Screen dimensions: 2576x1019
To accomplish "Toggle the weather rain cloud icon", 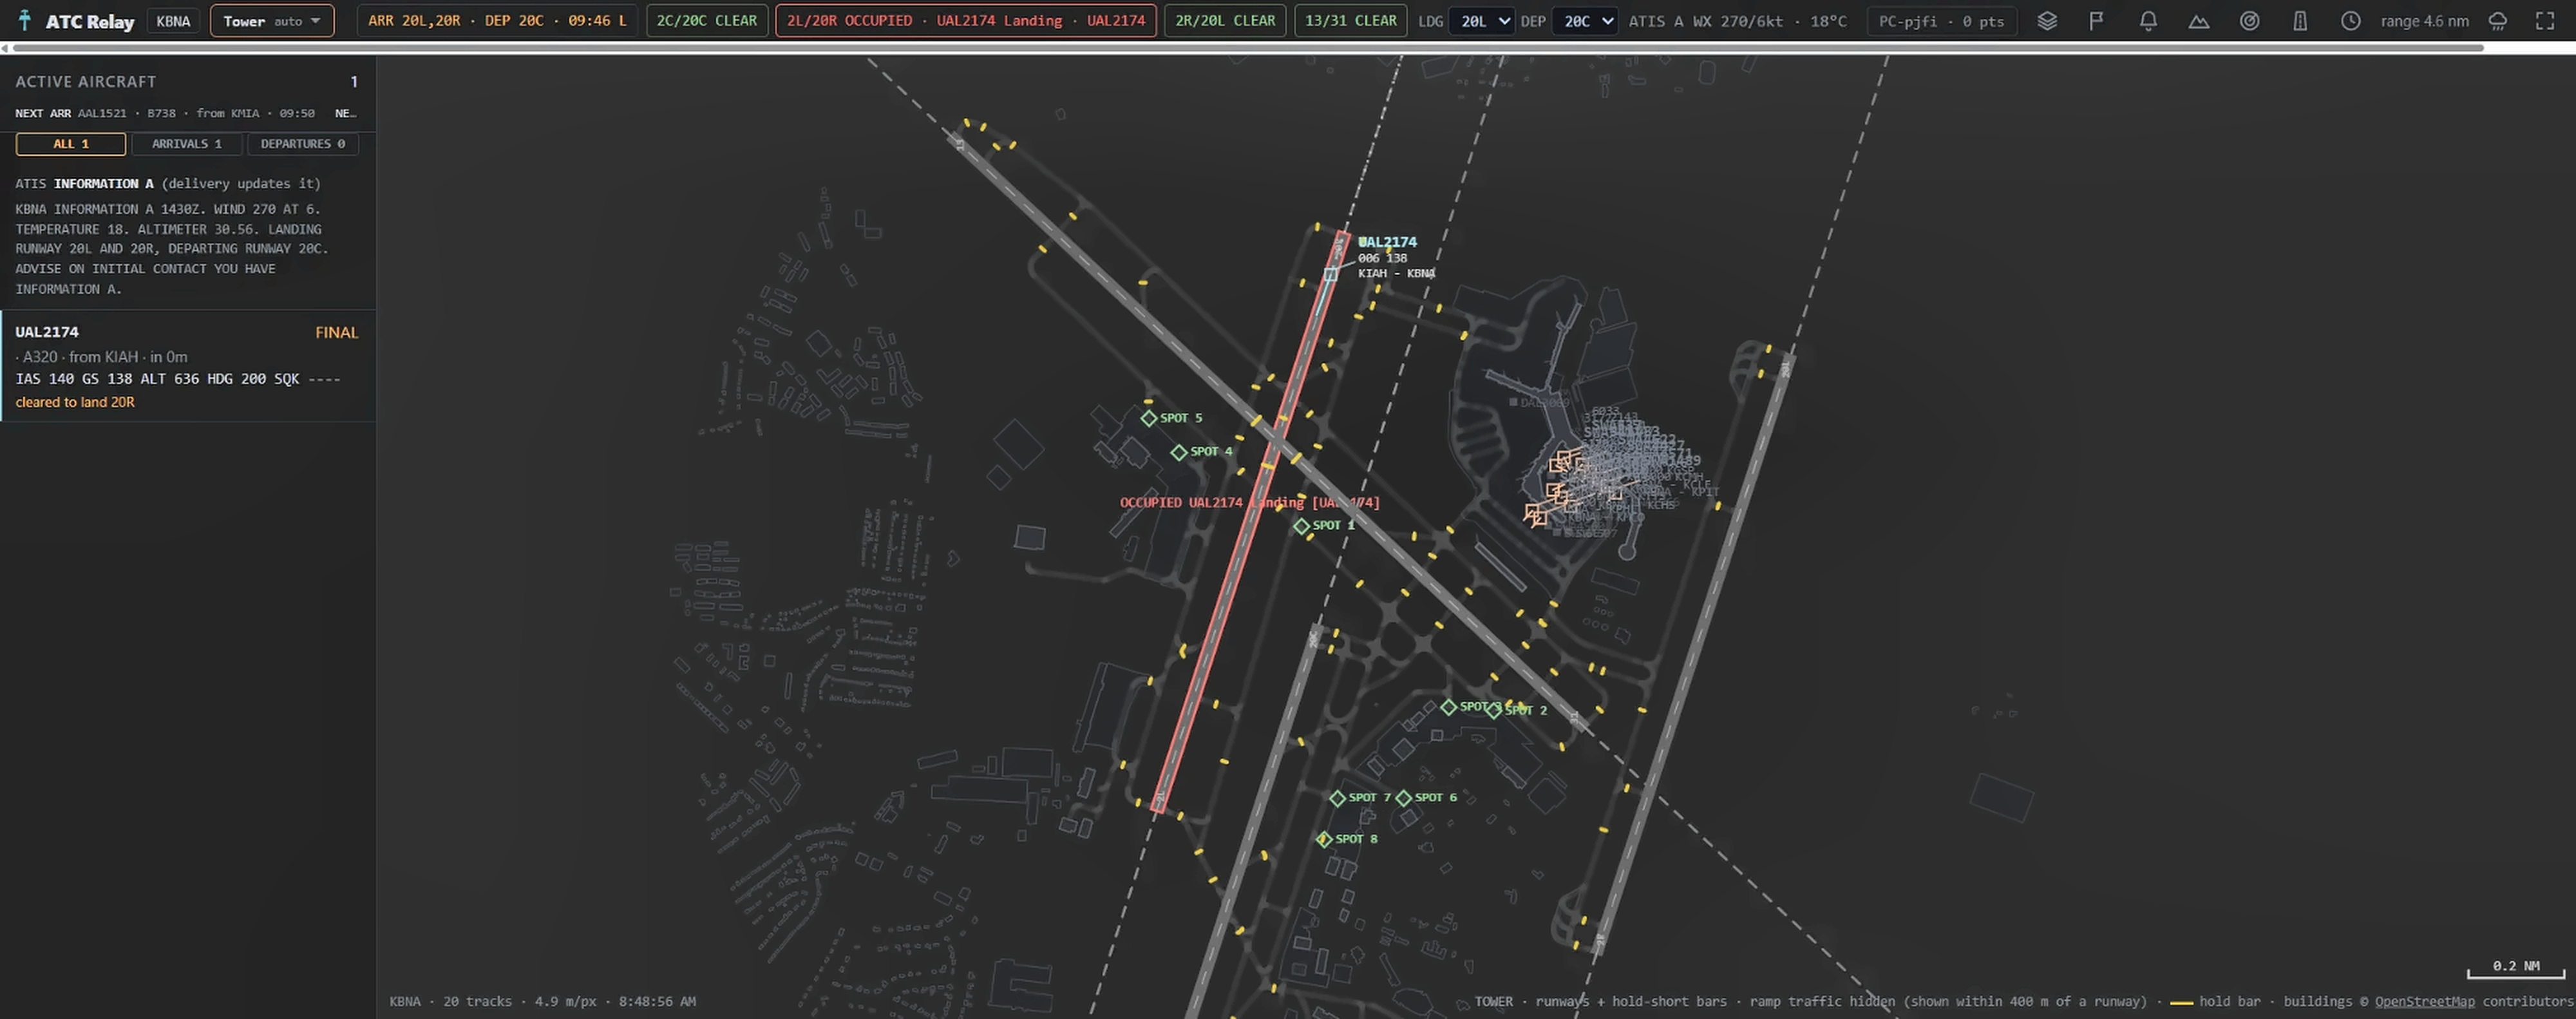I will pyautogui.click(x=2498, y=21).
